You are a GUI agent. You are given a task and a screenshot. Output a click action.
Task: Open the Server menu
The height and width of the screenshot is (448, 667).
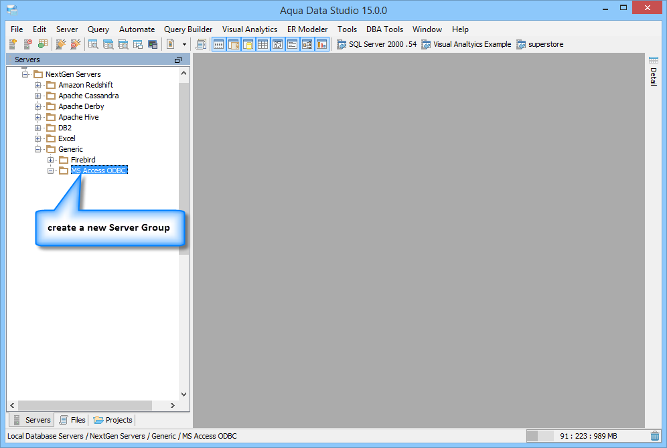coord(67,29)
